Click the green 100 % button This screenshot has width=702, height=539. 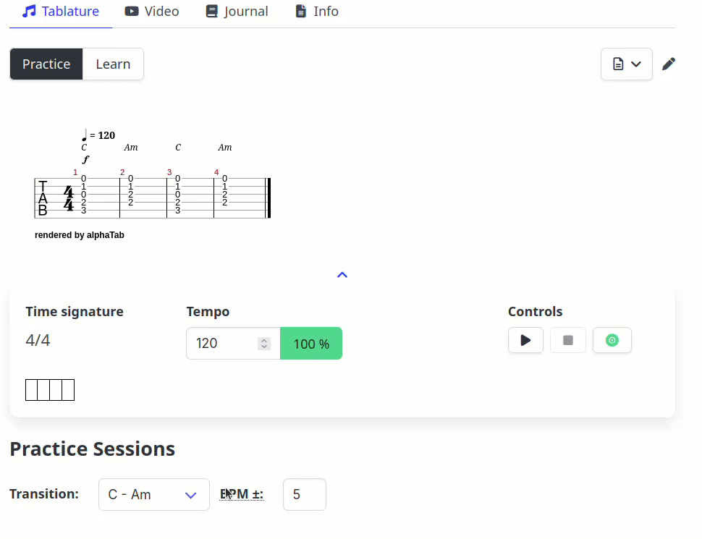(x=311, y=343)
